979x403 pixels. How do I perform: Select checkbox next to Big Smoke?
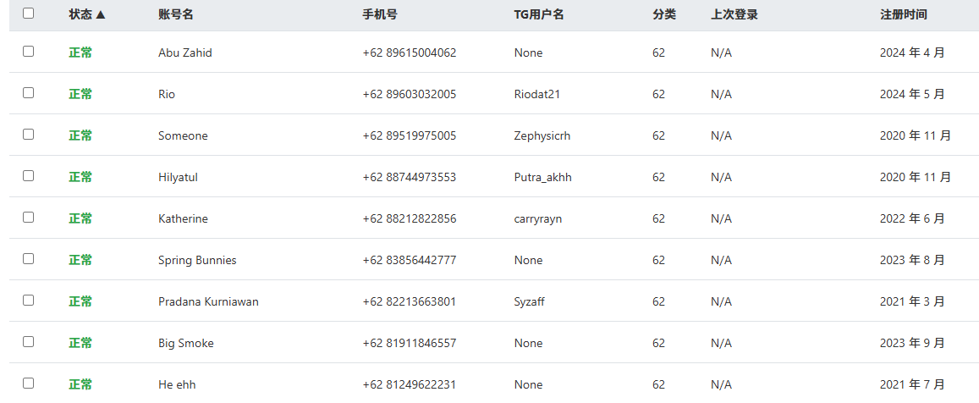[x=29, y=342]
